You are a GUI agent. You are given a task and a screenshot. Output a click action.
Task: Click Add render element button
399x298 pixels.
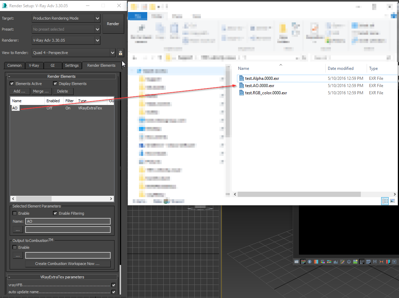pyautogui.click(x=20, y=91)
